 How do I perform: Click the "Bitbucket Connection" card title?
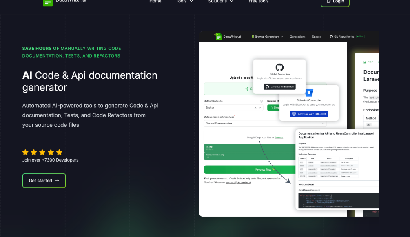pos(309,100)
